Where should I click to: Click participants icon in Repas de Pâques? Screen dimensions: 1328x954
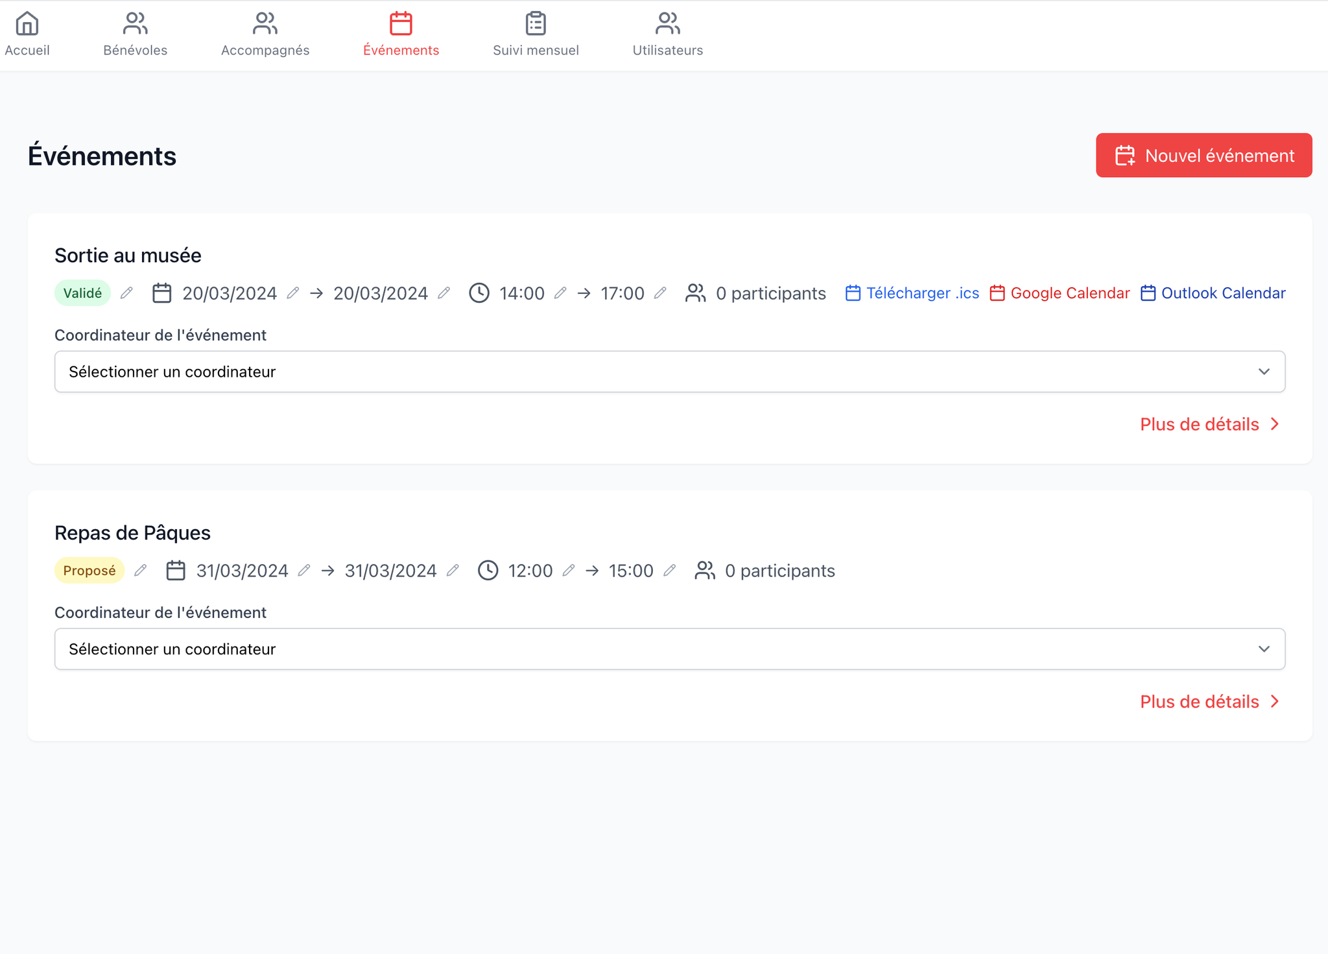[705, 571]
